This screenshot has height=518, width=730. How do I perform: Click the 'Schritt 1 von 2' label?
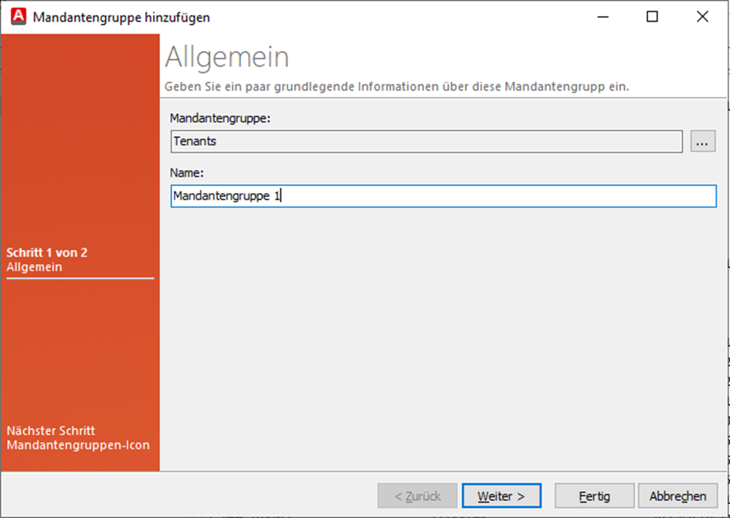(x=46, y=252)
